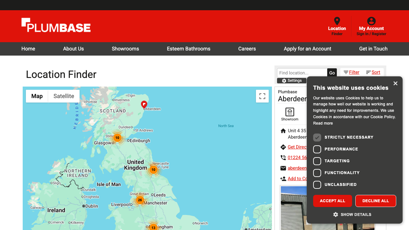This screenshot has height=230, width=409.
Task: Open the Settings gear above the map
Action: [284, 80]
